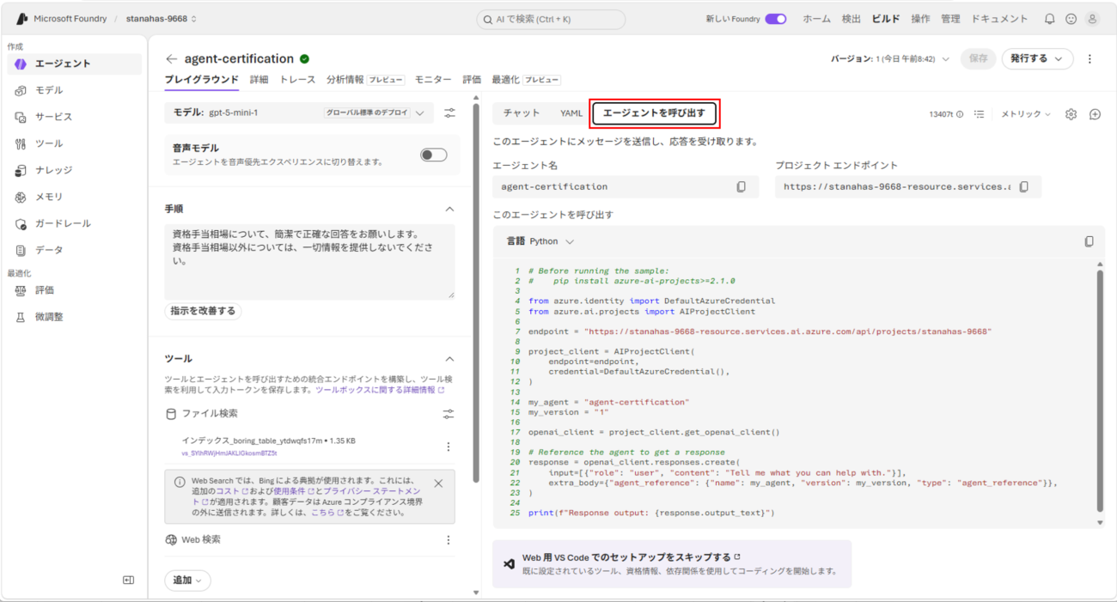Open ドキュメント in the top navigation
Image resolution: width=1117 pixels, height=602 pixels.
(x=999, y=19)
